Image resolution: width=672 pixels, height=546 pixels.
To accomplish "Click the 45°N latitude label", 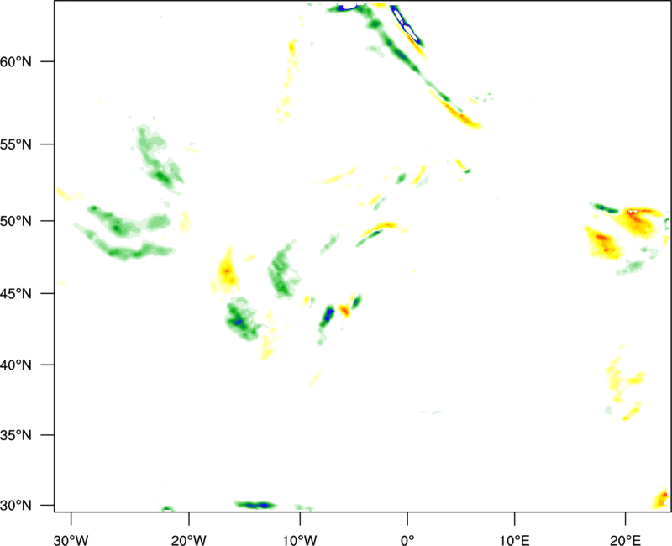I will (16, 293).
